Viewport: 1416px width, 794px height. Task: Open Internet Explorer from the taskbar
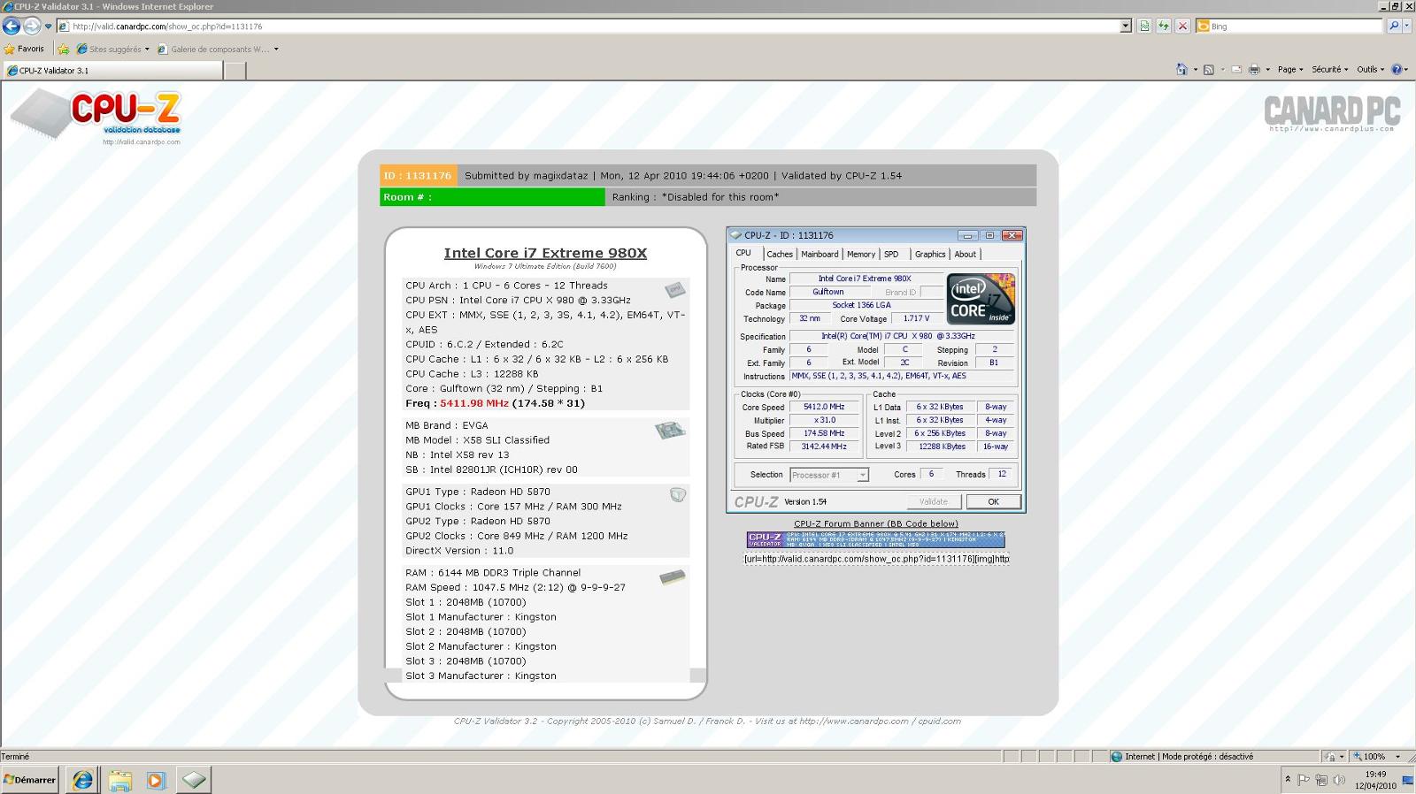coord(82,780)
